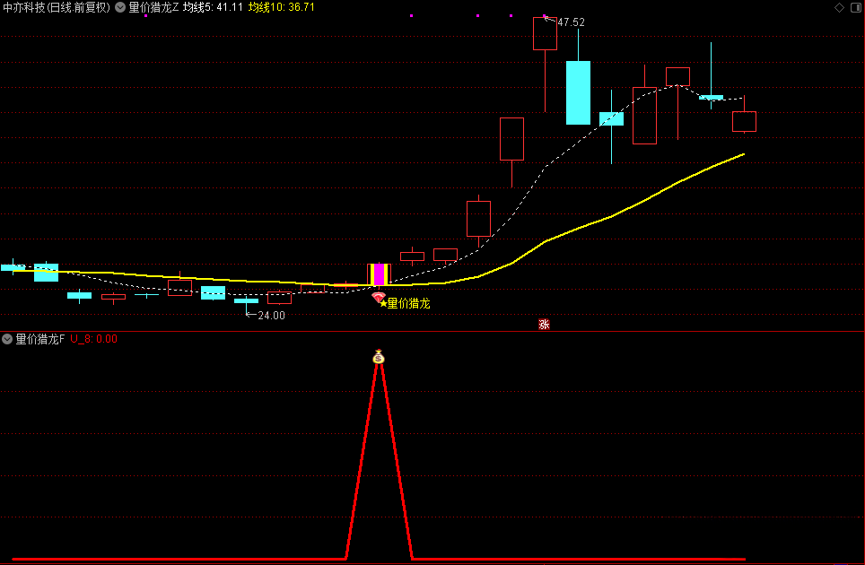
Task: Click the yellow star before 量价猎龙
Action: (x=383, y=304)
